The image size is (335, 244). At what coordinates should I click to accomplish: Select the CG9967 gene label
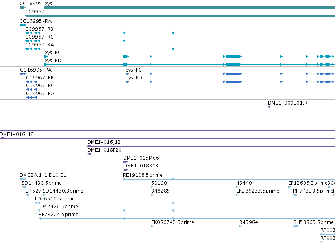pyautogui.click(x=35, y=11)
